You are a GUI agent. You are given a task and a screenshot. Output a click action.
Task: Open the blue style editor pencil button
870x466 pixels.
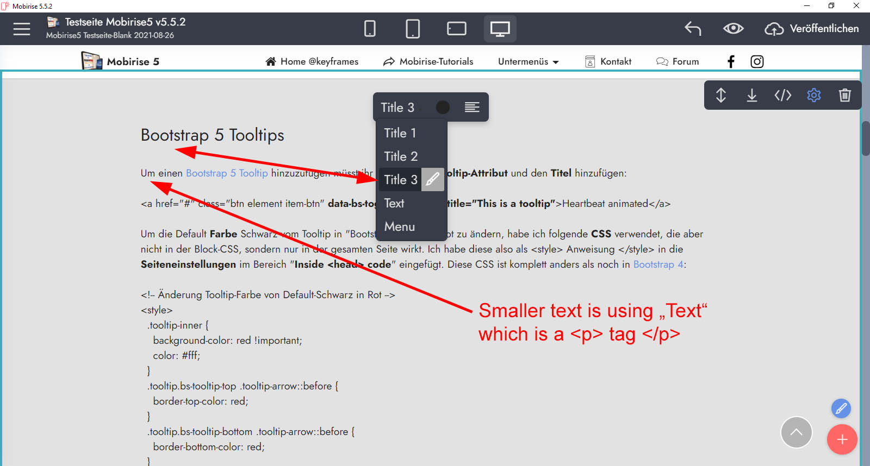point(841,408)
